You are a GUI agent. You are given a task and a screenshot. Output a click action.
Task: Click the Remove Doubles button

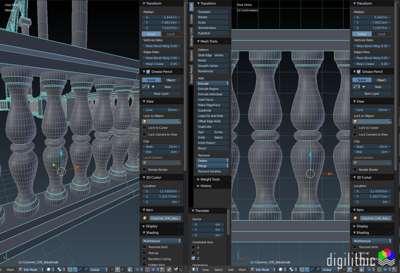[x=213, y=171]
